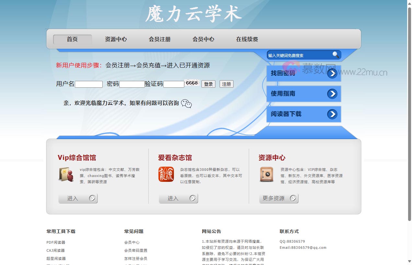The image size is (412, 265).
Task: Click the 进入 button under Vip综合馆
Action: point(78,198)
